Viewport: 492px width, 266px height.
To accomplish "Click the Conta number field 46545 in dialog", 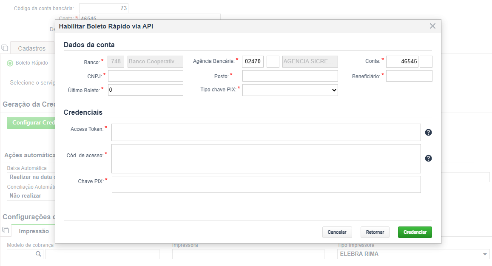I will [x=402, y=62].
